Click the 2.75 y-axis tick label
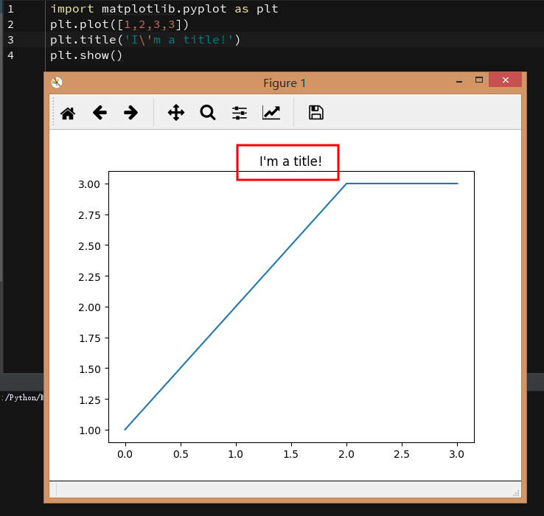Viewport: 544px width, 516px height. click(x=89, y=215)
